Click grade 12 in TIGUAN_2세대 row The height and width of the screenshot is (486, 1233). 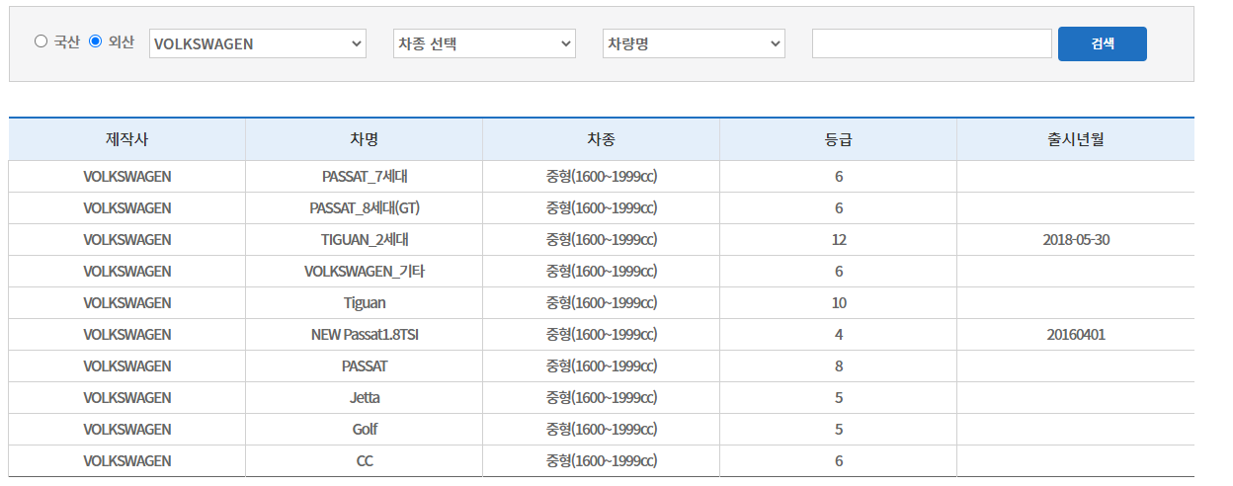coord(839,240)
